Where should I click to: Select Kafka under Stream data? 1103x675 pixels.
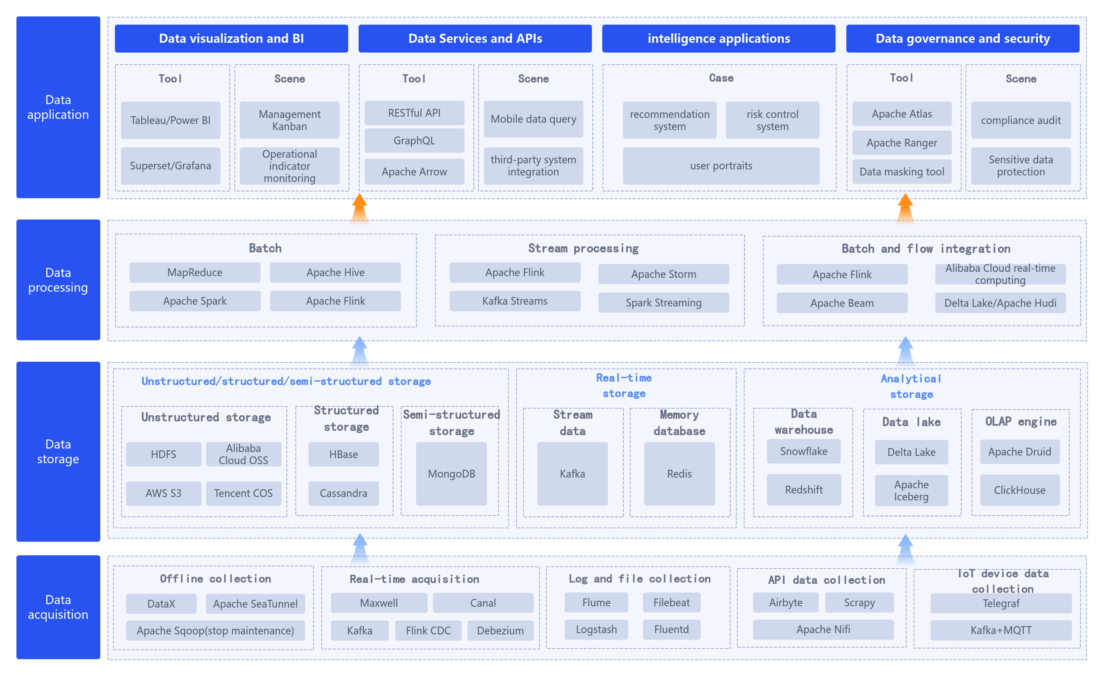pos(572,474)
